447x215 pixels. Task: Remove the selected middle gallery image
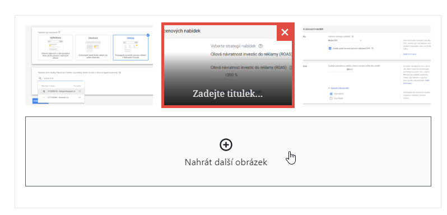(285, 32)
